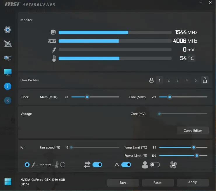Select user profile 2

click(168, 80)
